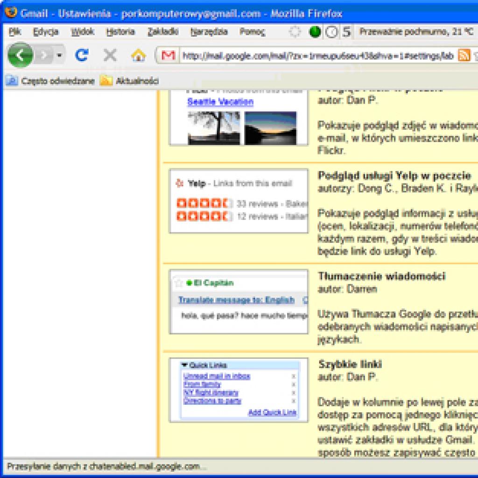Click the number 5 next to the clock
Viewport: 478px width, 478px height.
click(x=347, y=32)
